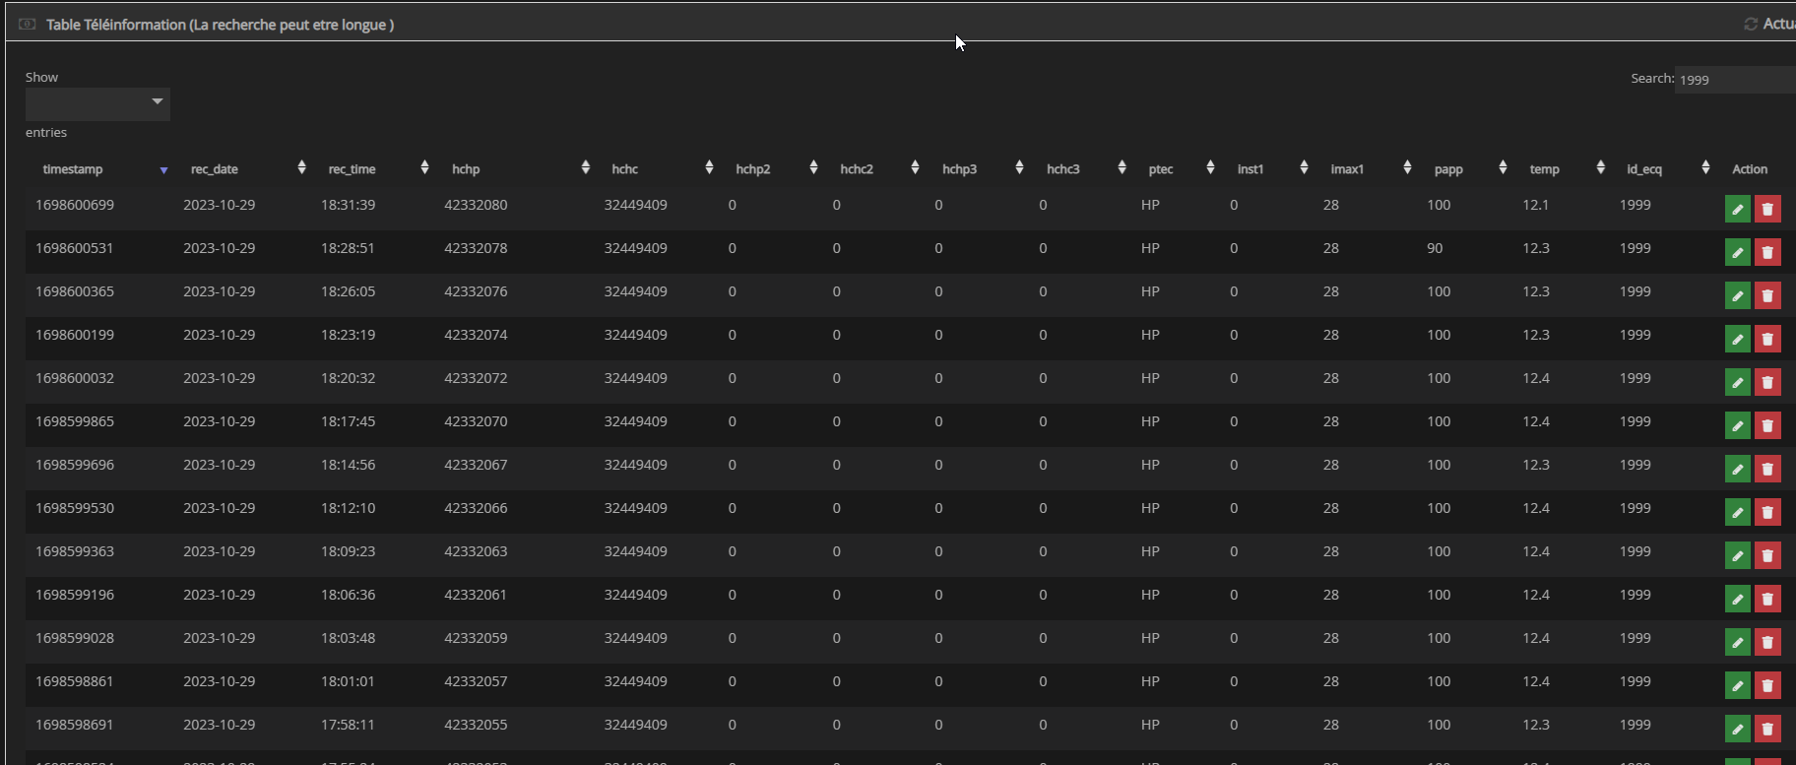Viewport: 1796px width, 765px height.
Task: Delete the row recorded at 17:58:11
Action: pyautogui.click(x=1767, y=729)
